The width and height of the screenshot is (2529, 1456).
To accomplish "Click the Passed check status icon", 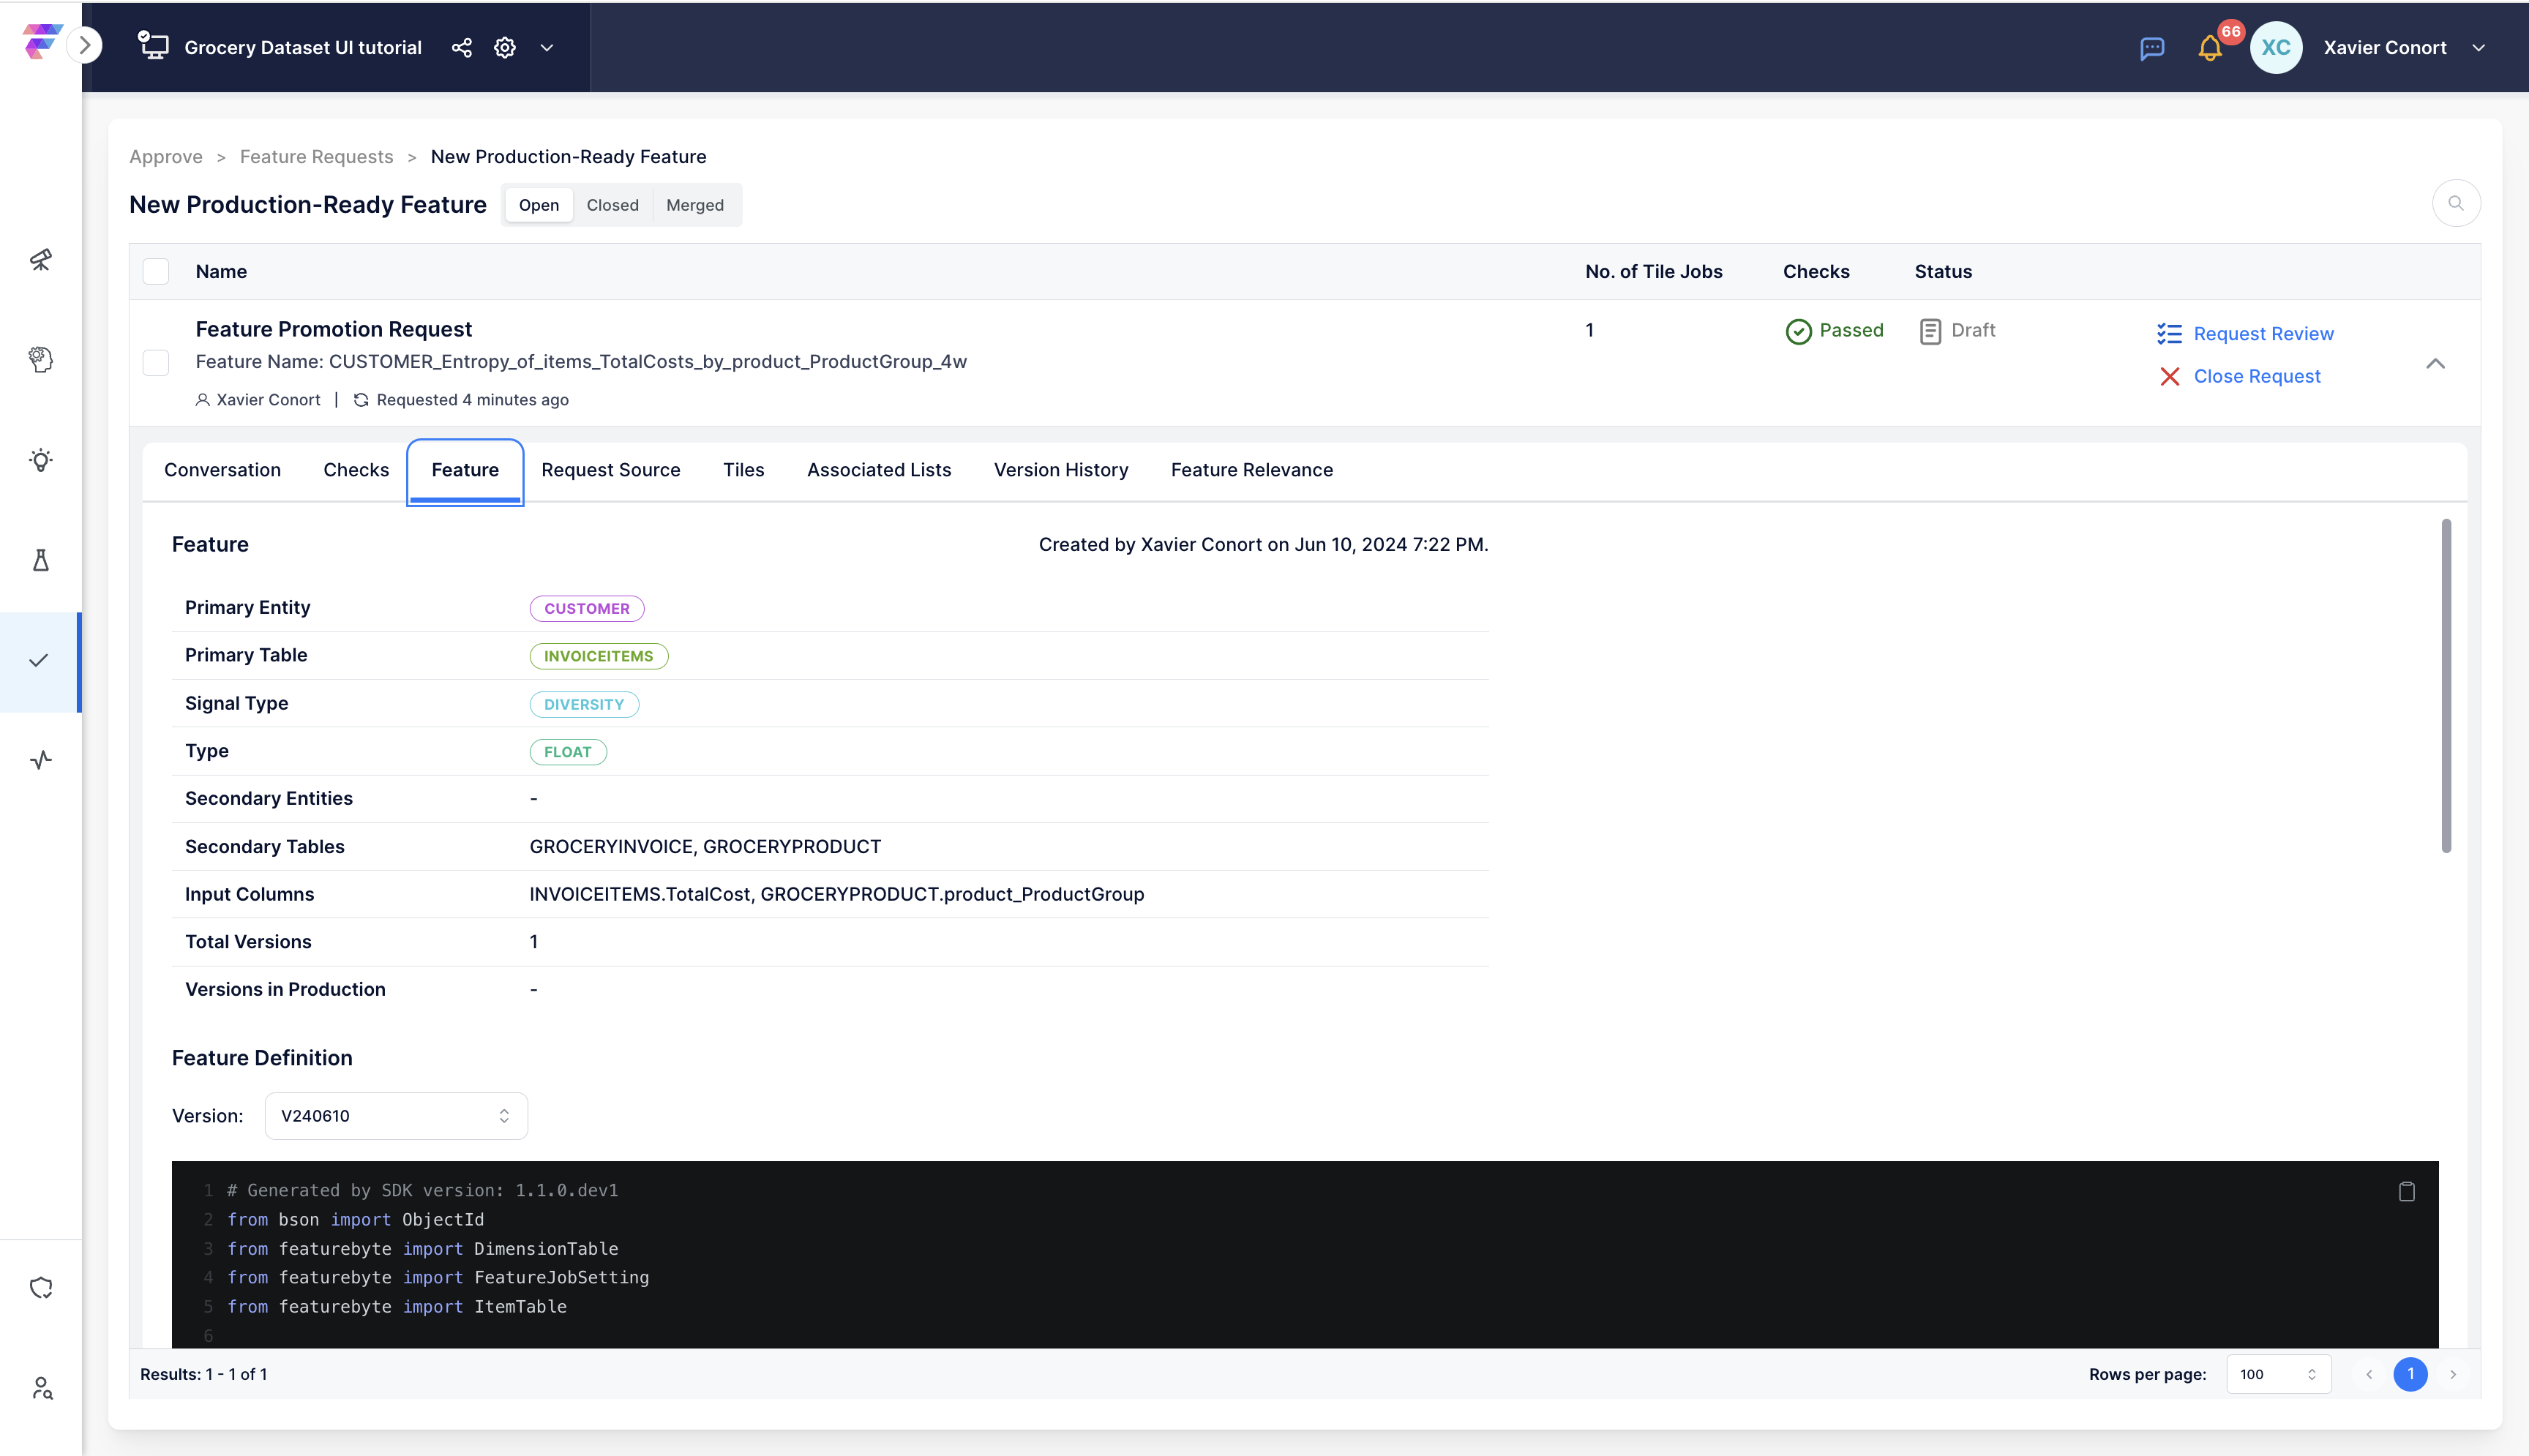I will (1798, 331).
